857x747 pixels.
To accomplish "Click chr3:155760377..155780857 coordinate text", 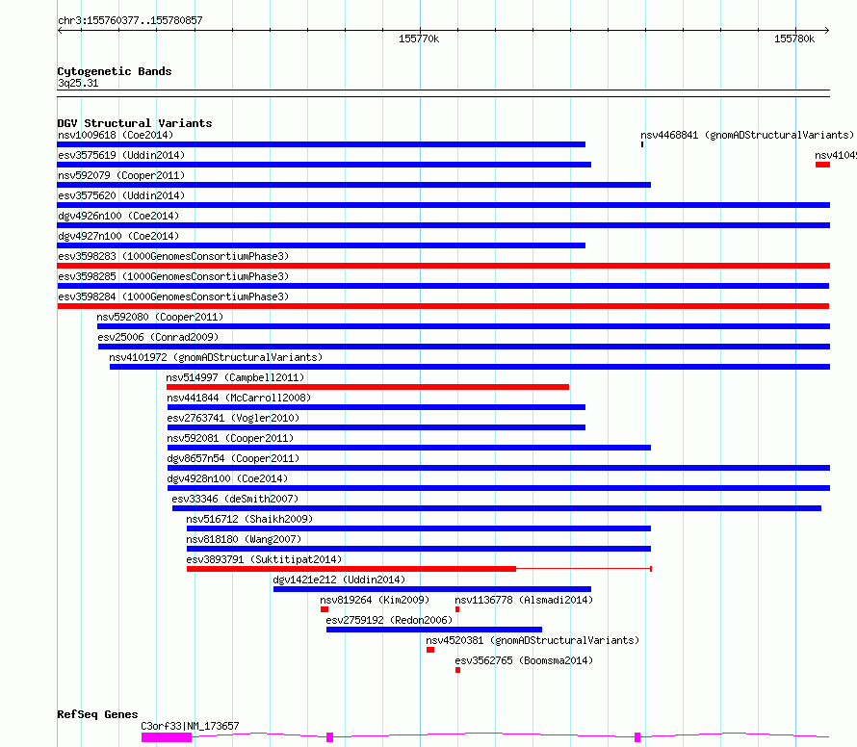I will tap(130, 20).
